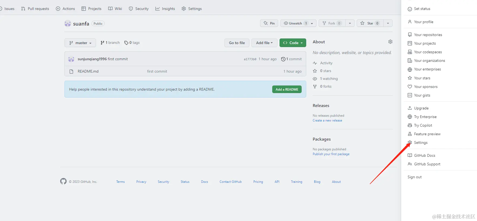Open the footer Privacy link
Screen dimensions: 477x221
pos(141,182)
